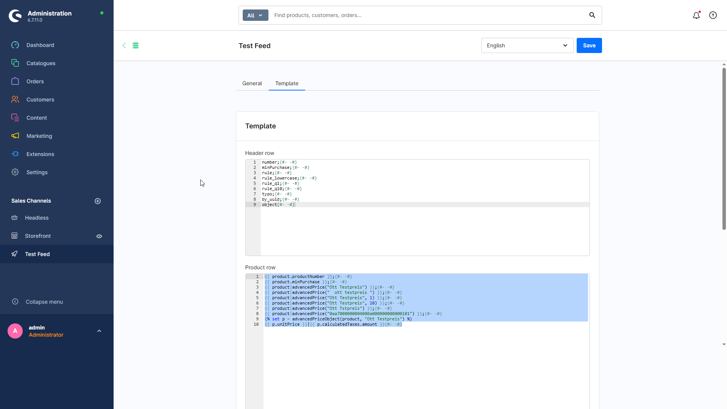727x409 pixels.
Task: Focus the Find products search field
Action: tap(428, 15)
